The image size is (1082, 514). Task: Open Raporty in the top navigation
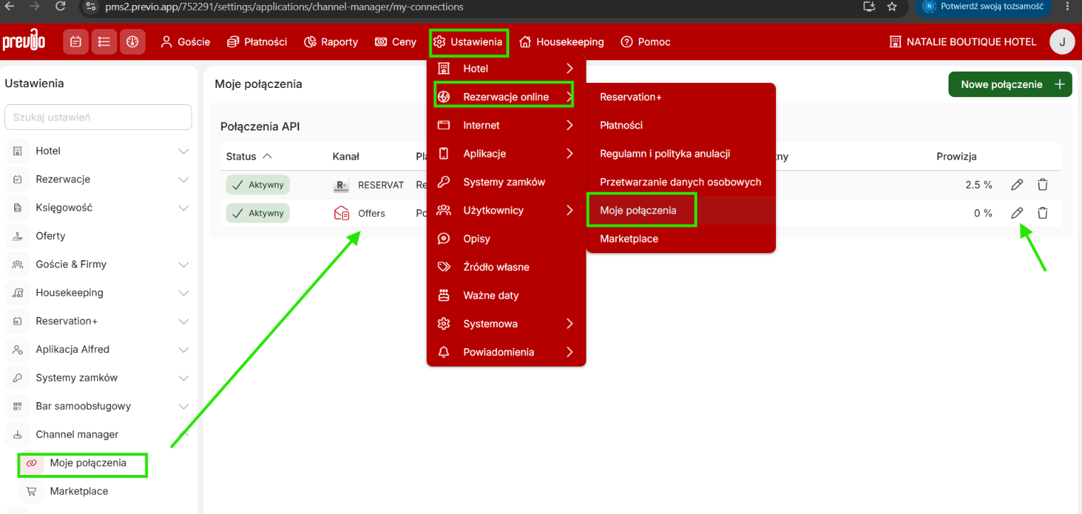click(x=331, y=42)
